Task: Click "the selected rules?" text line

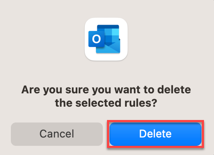Action: [106, 103]
